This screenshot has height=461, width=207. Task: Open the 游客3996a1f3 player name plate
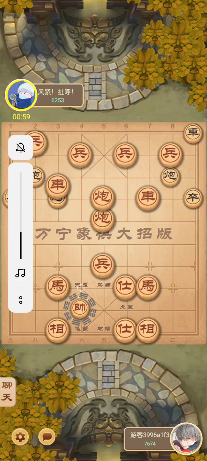tap(149, 439)
